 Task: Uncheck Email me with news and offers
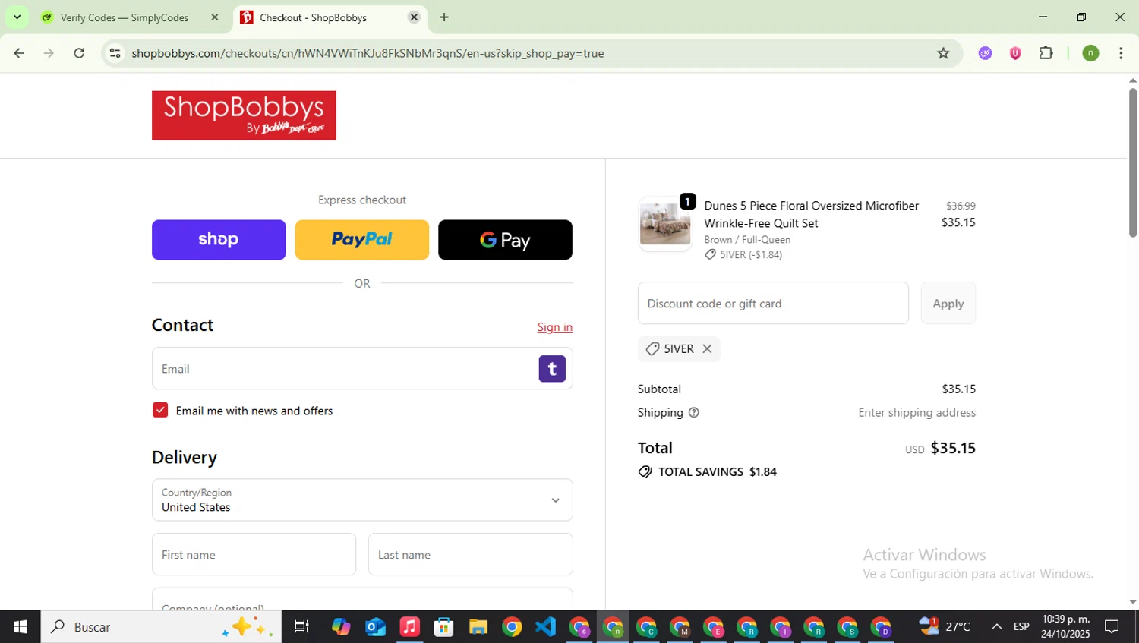160,410
